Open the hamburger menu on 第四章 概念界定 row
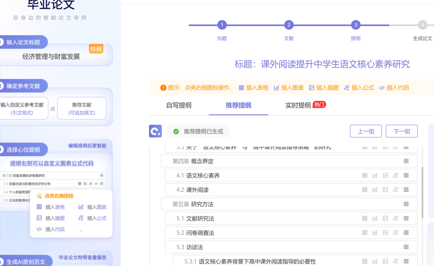 click(x=406, y=161)
